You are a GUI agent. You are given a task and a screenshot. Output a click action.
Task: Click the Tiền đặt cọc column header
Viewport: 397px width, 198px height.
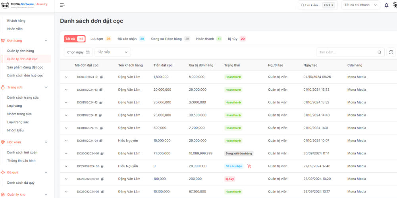163,65
